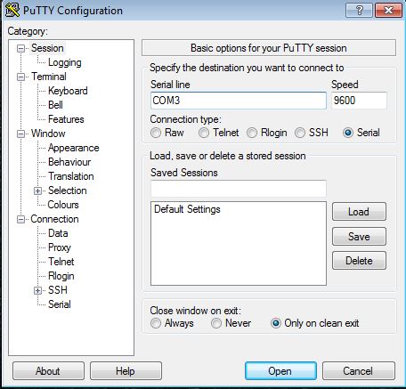Click the PuTTY icon in title bar
Screen dimensions: 406x389
click(x=12, y=10)
